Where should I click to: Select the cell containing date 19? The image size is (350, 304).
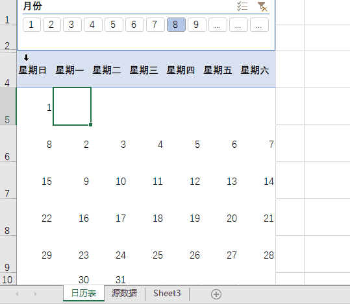[x=183, y=218]
